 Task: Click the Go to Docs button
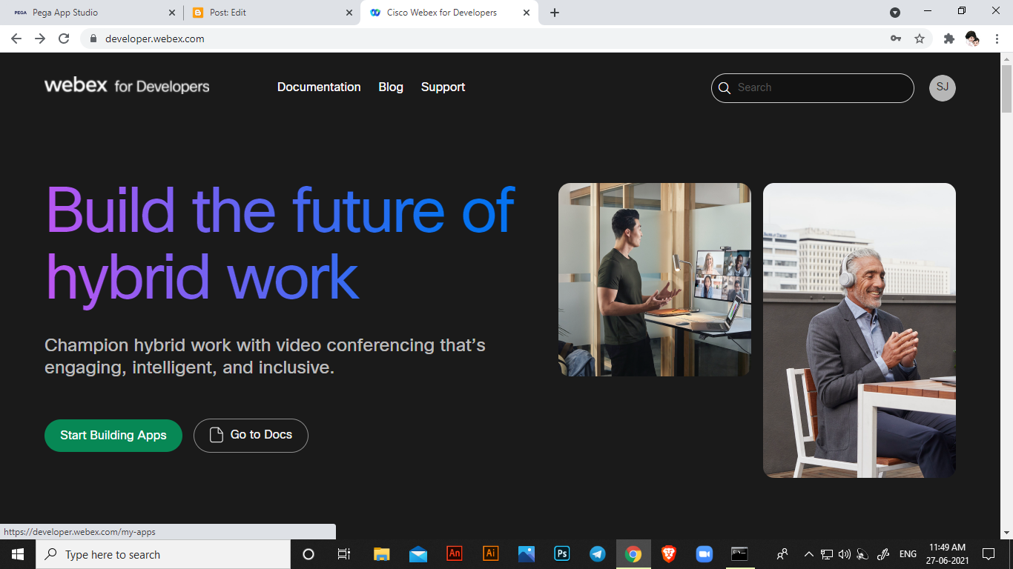point(251,435)
